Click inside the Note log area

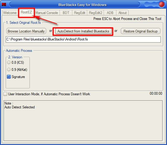[x=83, y=121]
